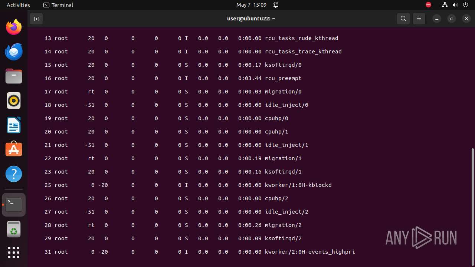Close the terminal window
Screen dimensions: 475x267
[x=466, y=19]
